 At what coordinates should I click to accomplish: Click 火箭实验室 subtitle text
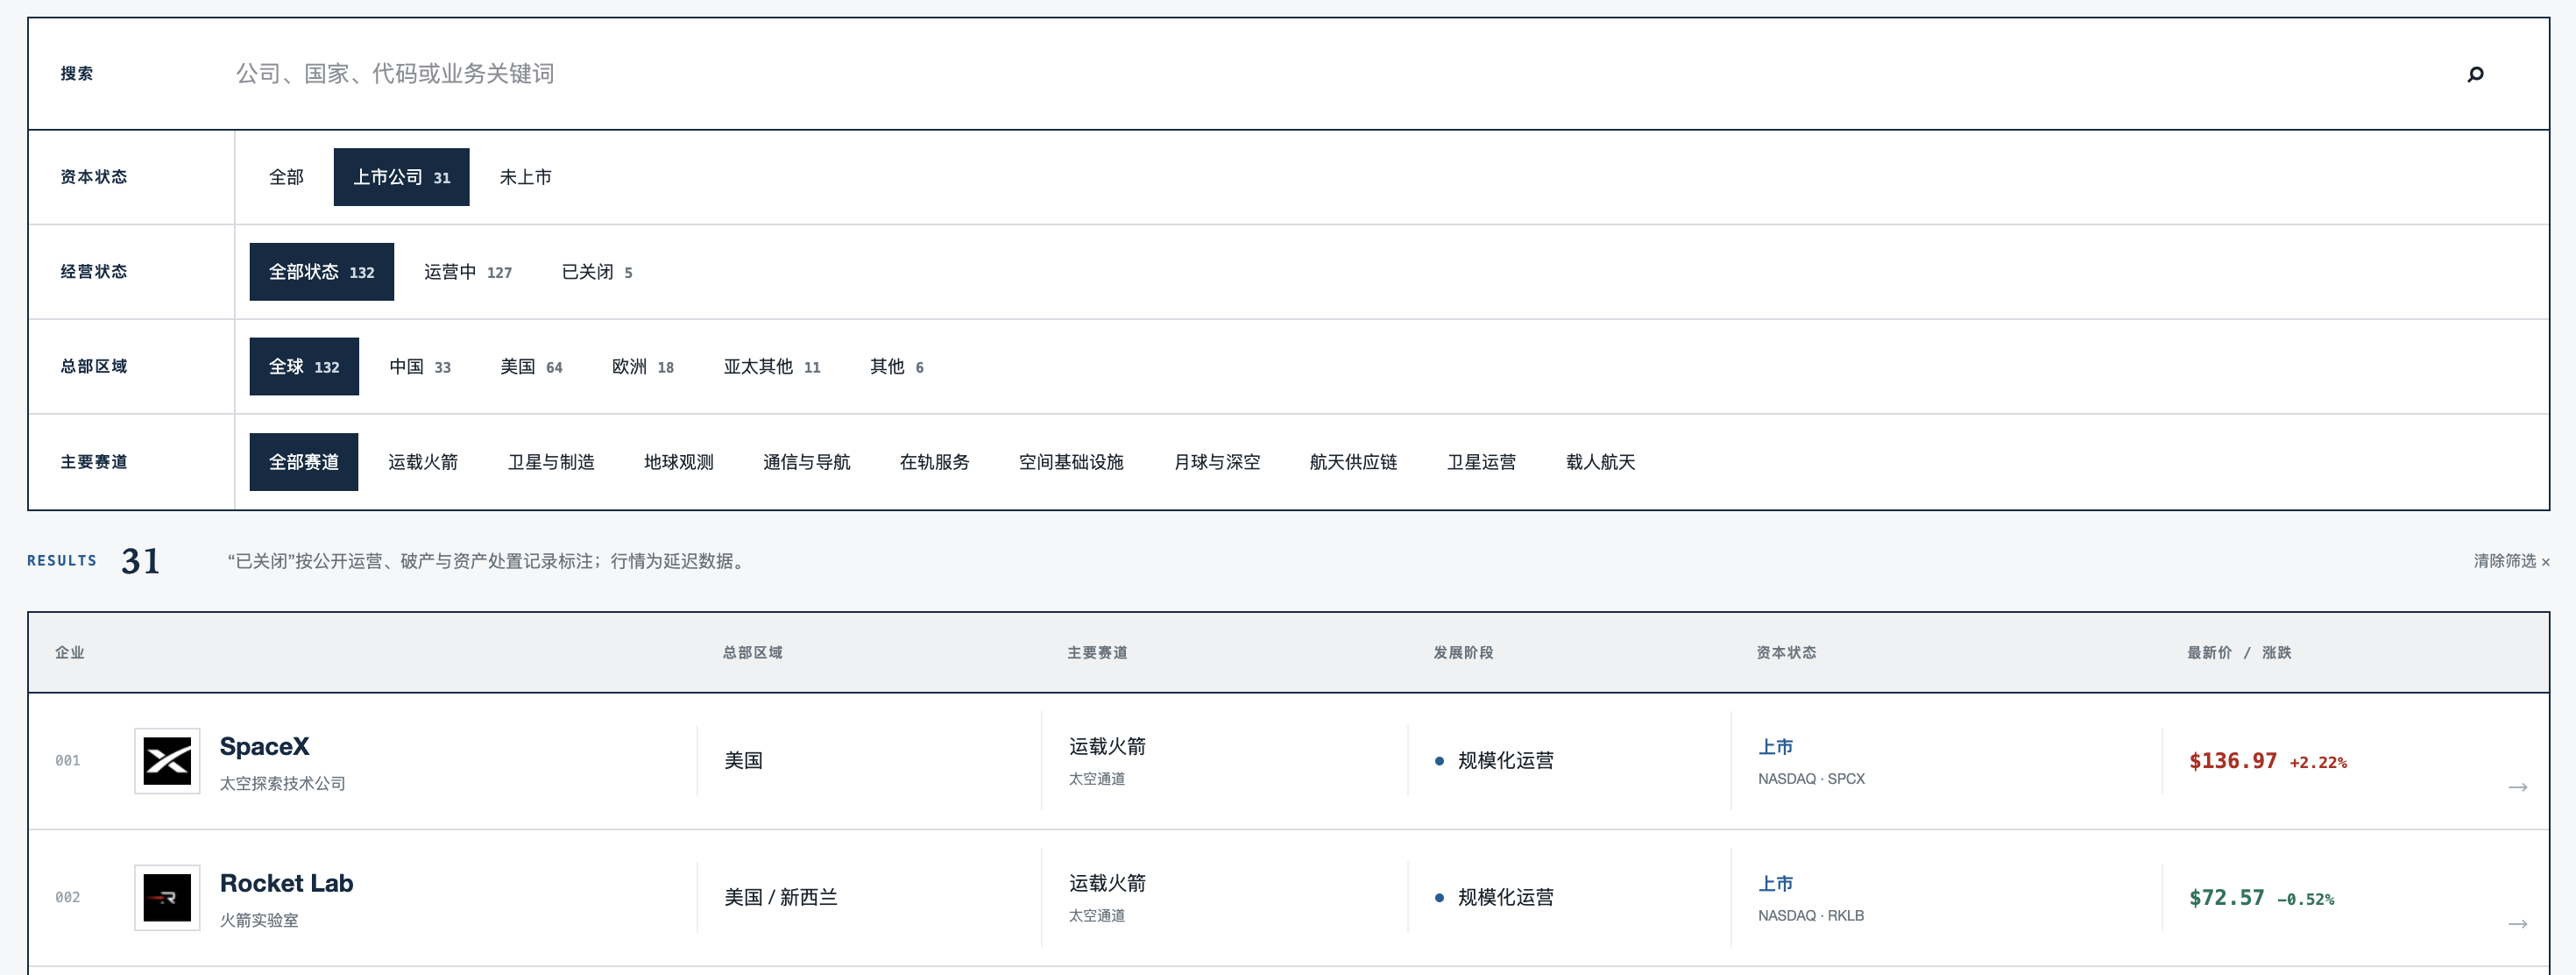tap(259, 921)
